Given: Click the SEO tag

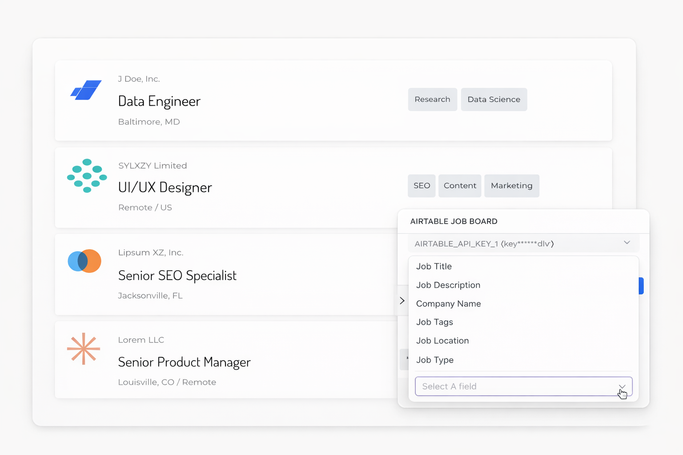Looking at the screenshot, I should (x=422, y=186).
